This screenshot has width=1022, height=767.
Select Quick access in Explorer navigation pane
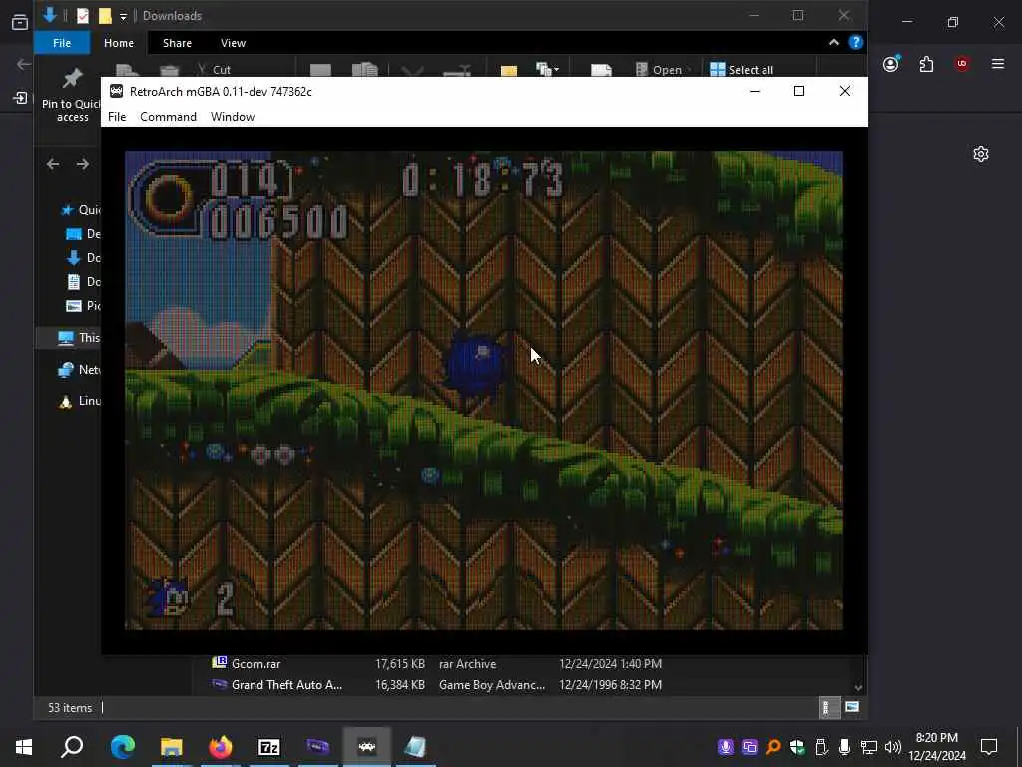[x=80, y=210]
